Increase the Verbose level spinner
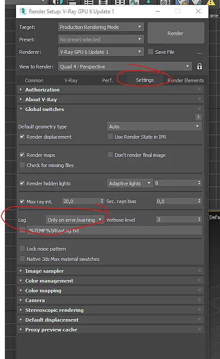The width and height of the screenshot is (220, 359). pos(200,218)
